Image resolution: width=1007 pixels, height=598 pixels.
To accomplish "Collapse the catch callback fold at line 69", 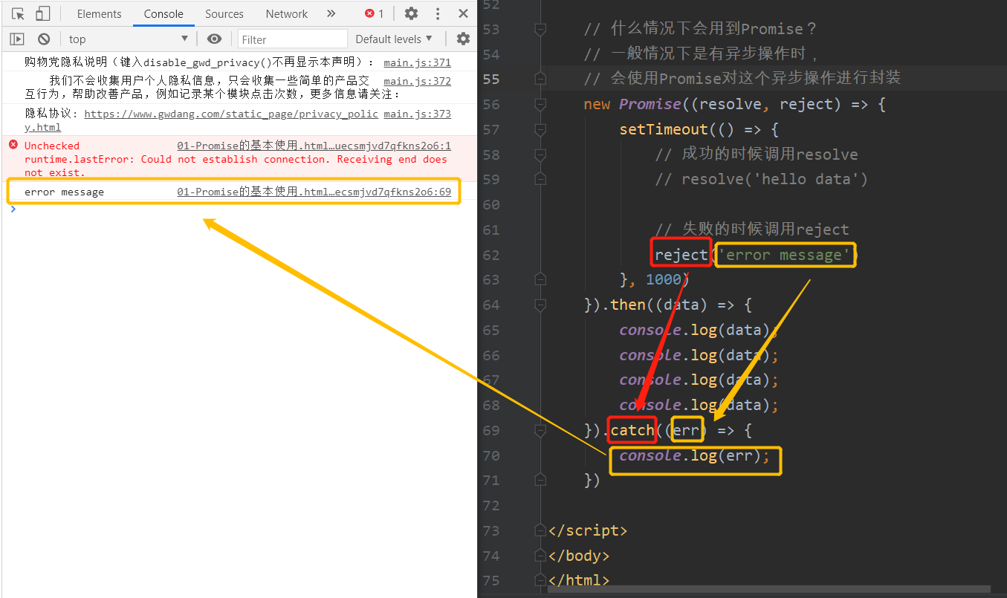I will [x=540, y=430].
